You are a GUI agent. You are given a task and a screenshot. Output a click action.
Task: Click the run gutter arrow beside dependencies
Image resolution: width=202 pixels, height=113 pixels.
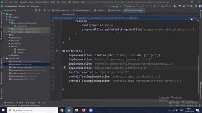(x=57, y=51)
